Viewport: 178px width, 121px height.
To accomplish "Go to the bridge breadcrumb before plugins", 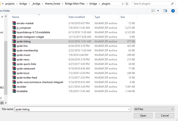I will pyautogui.click(x=93, y=4).
